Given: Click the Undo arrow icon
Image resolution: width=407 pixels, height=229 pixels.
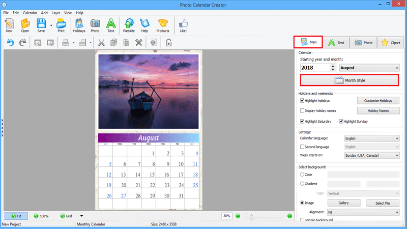Looking at the screenshot, I should tap(10, 42).
